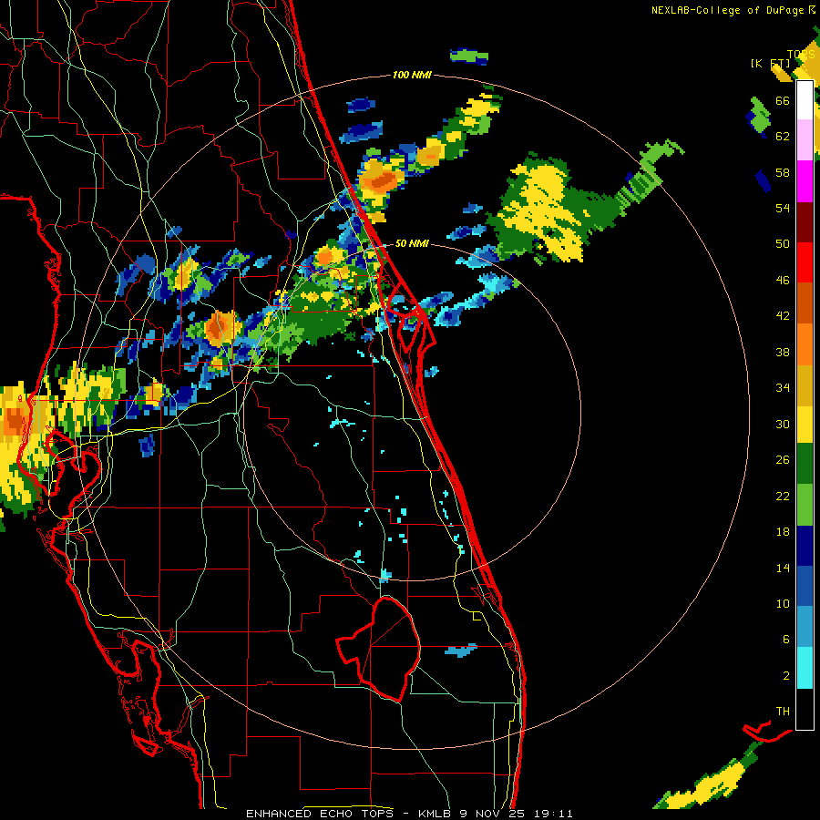Click the "50 NMI" range ring label
820x820 pixels.
412,243
